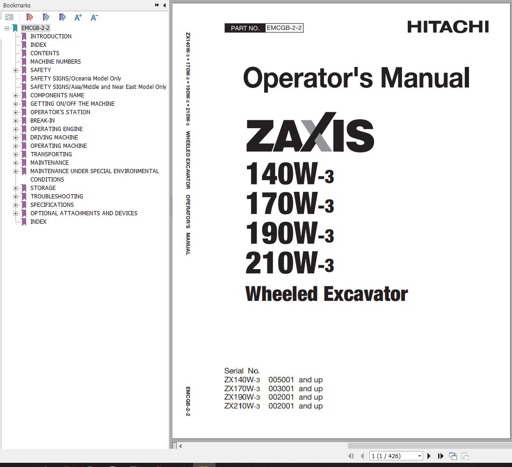Expand the TRANSPORTING bookmark
Screen dimensions: 512x467
pyautogui.click(x=15, y=154)
